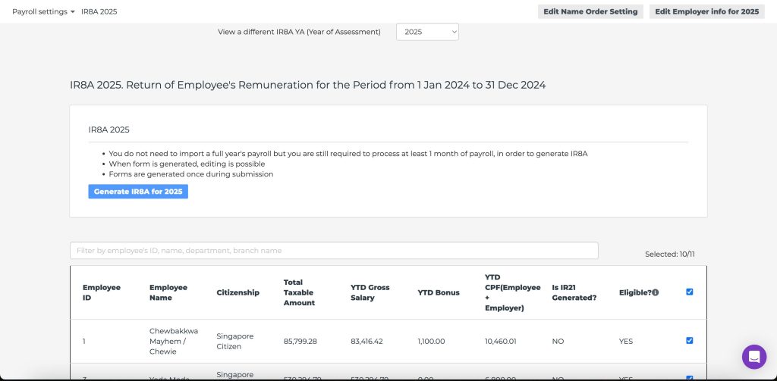Open Edit Employer info for 2025
Viewport: 777px width, 381px height.
pos(706,12)
